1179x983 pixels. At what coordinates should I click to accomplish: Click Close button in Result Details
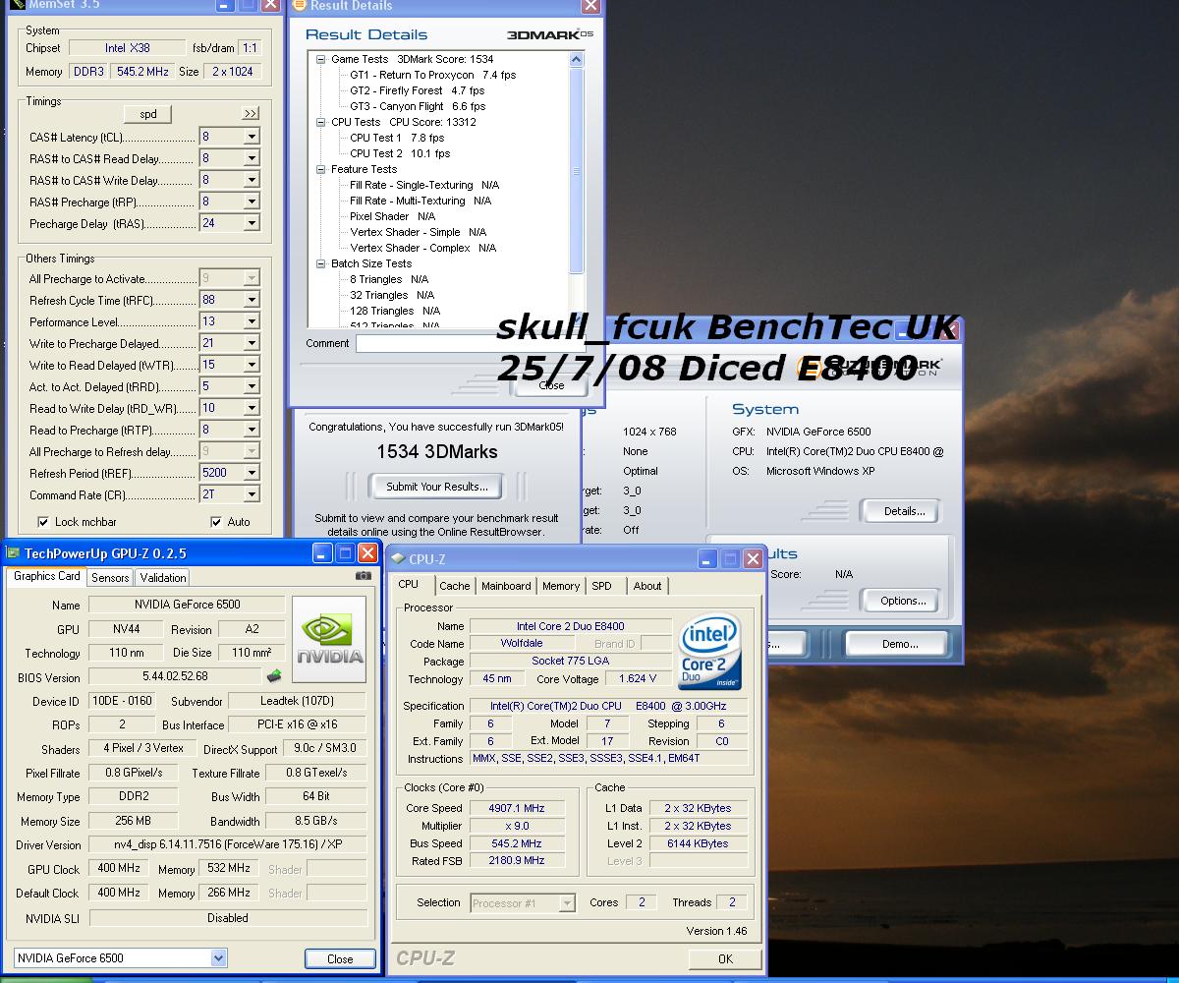pos(552,385)
